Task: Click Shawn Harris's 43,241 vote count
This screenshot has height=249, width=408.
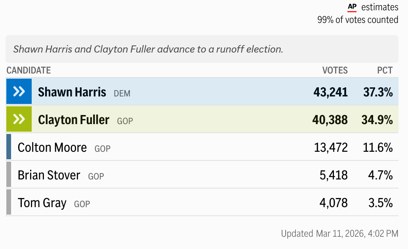Action: 330,92
